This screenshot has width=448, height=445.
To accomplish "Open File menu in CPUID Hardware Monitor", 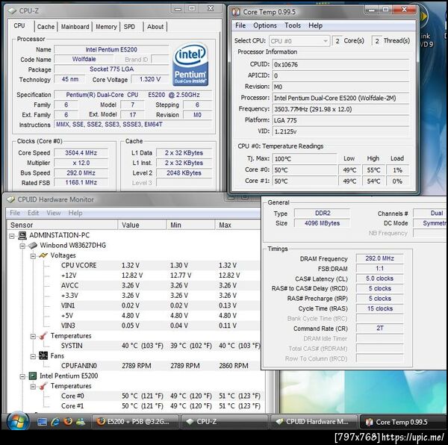I will (15, 213).
